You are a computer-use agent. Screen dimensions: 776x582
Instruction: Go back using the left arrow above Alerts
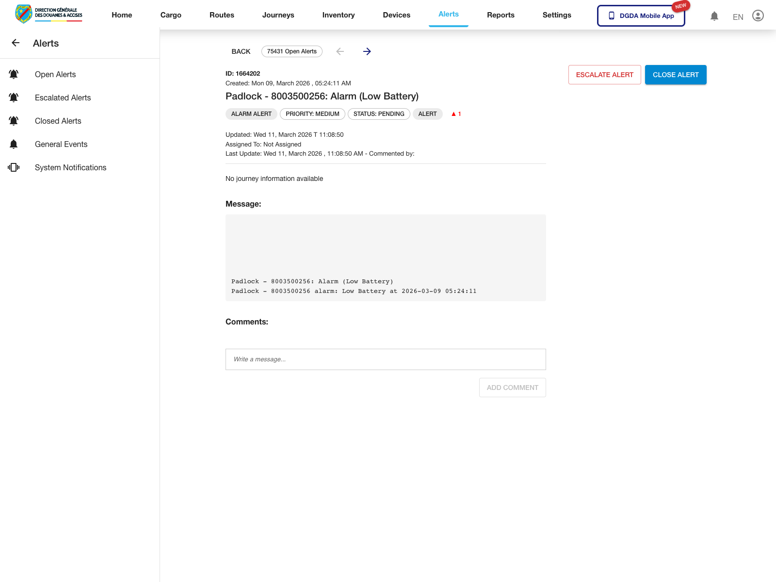[16, 43]
